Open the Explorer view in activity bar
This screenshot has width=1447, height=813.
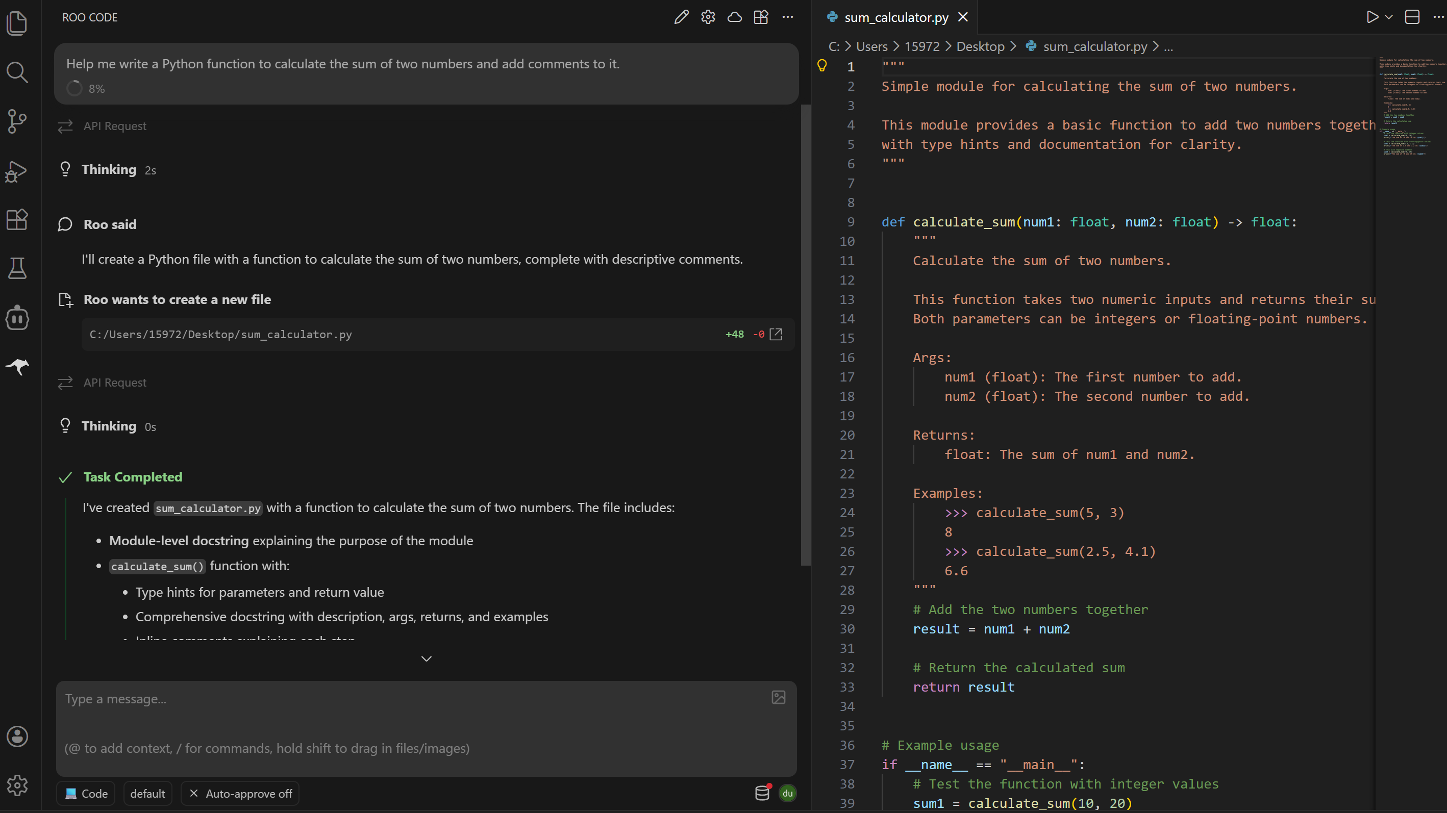[x=17, y=23]
